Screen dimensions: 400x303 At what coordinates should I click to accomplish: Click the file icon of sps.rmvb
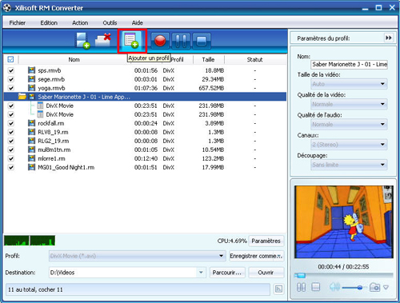tap(31, 70)
